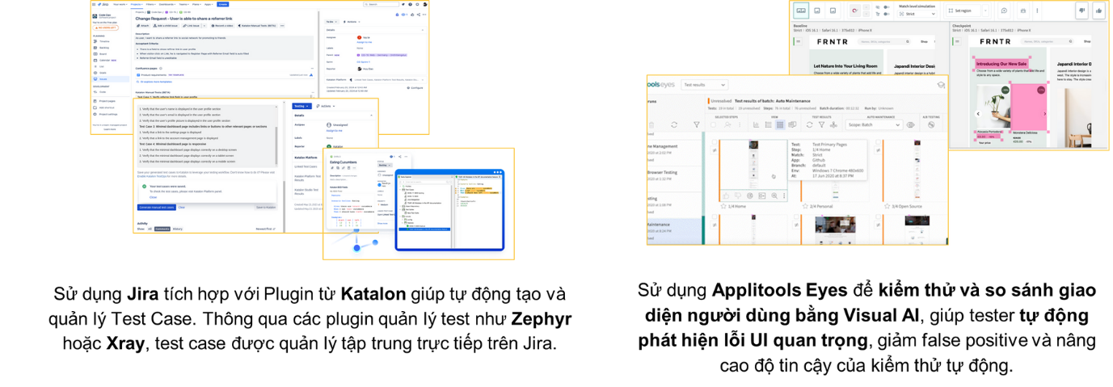Viewport: 1113px width, 387px height.
Task: Open the Test results dropdown
Action: tap(704, 85)
